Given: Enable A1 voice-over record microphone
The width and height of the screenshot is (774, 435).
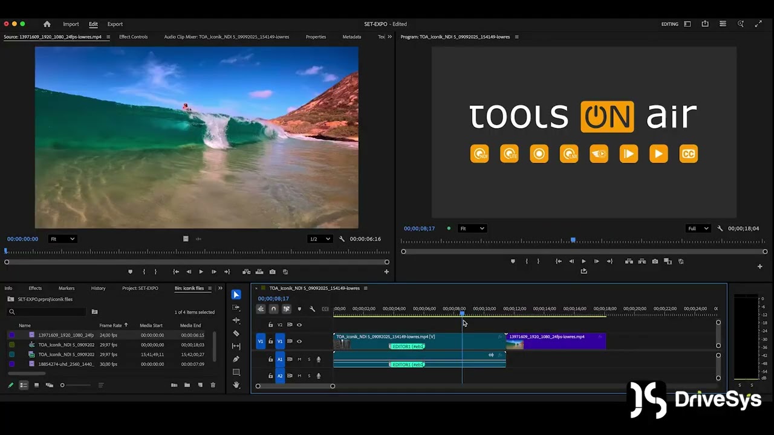Looking at the screenshot, I should 319,359.
